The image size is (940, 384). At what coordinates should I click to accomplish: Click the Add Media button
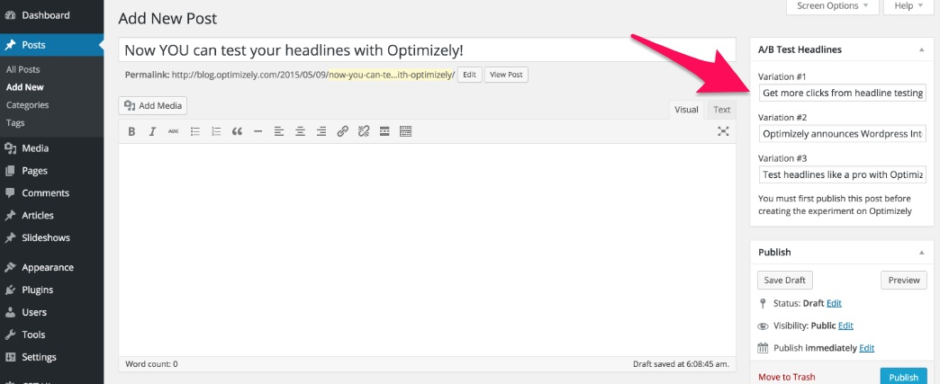coord(153,105)
